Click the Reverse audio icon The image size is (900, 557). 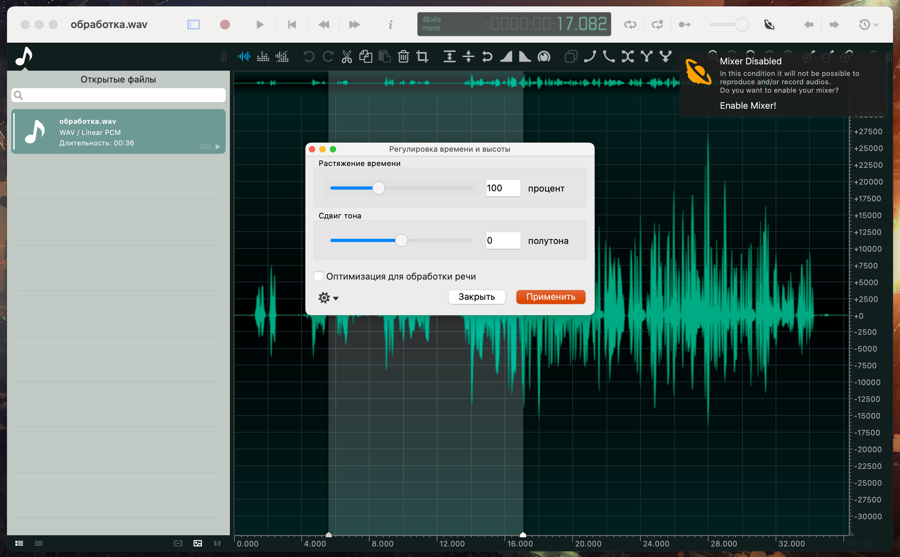487,57
